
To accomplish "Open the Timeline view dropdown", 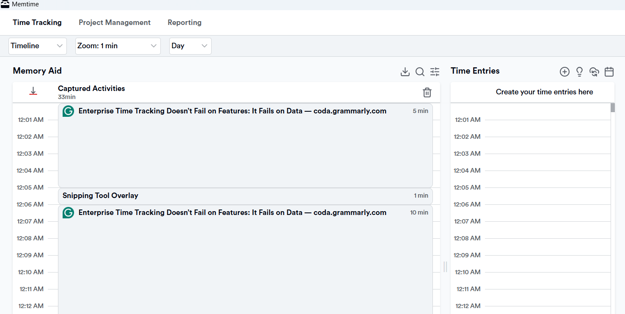I will point(38,46).
